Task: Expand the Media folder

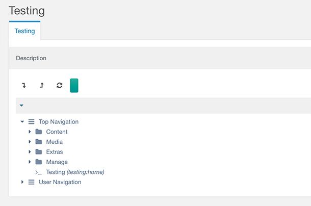Action: tap(30, 142)
